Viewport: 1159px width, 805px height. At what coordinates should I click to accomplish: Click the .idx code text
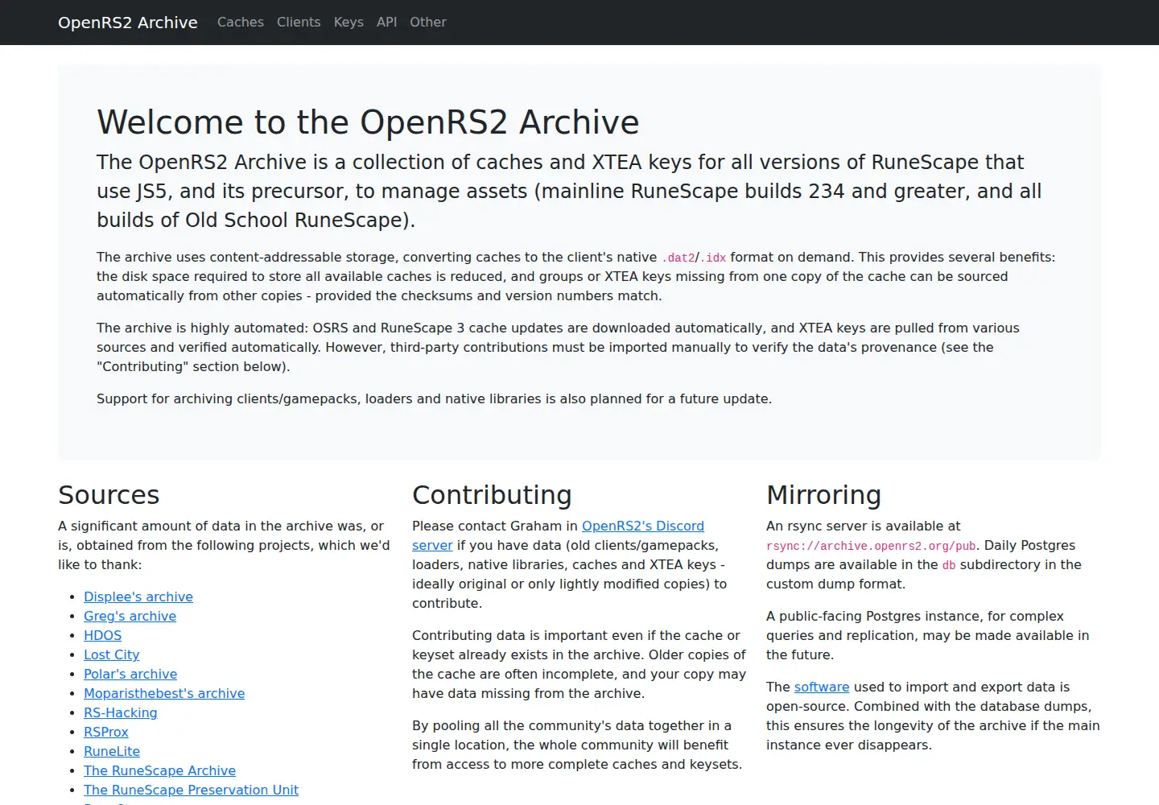(x=713, y=258)
